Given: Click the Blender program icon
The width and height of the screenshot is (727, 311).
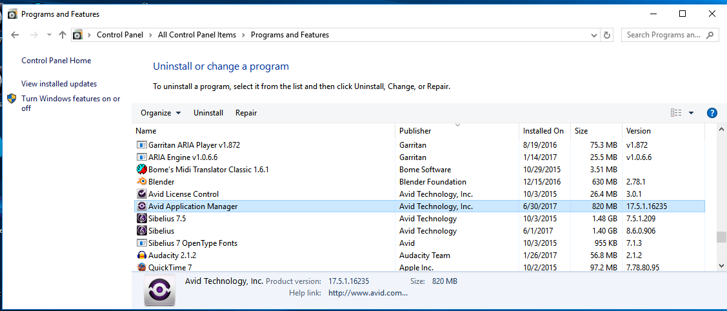Looking at the screenshot, I should 142,182.
